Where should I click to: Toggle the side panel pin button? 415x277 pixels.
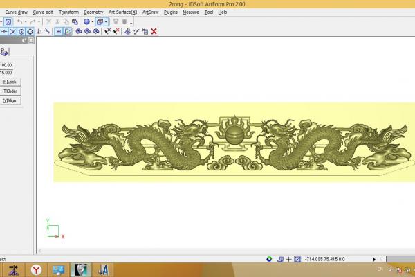coord(25,41)
